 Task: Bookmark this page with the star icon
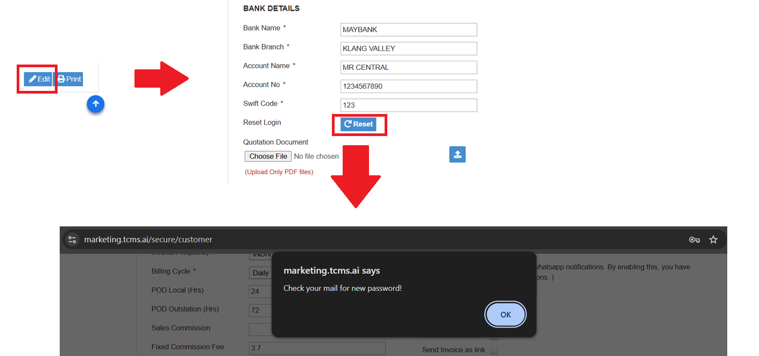pyautogui.click(x=713, y=239)
